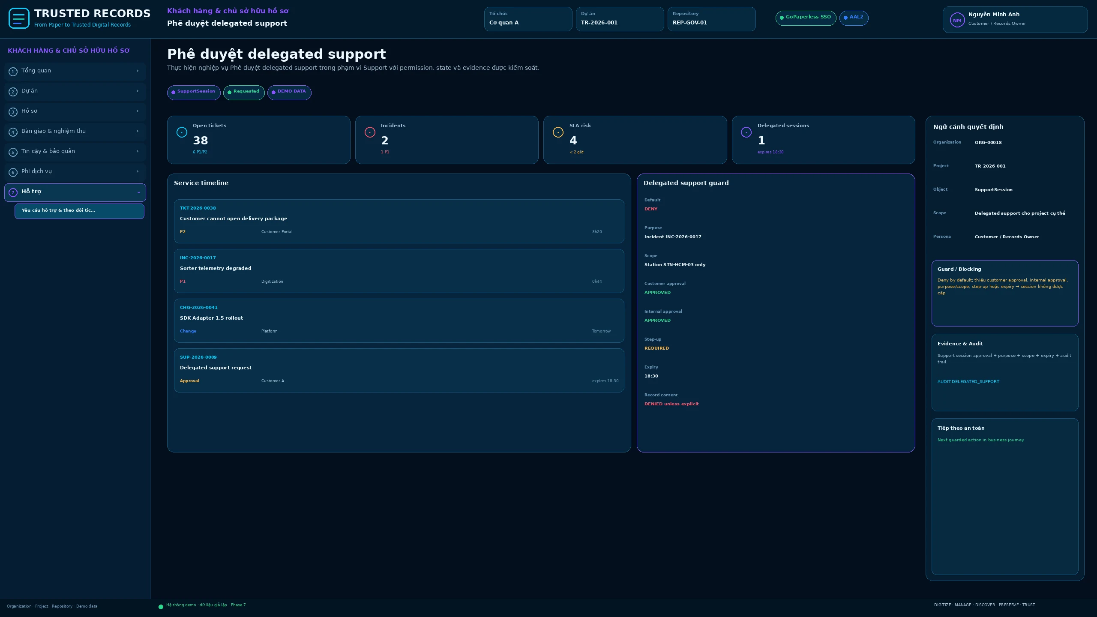This screenshot has height=617, width=1097.
Task: Select Yêu cầu hỗ trợ & theo dõi submenu item
Action: pos(79,211)
